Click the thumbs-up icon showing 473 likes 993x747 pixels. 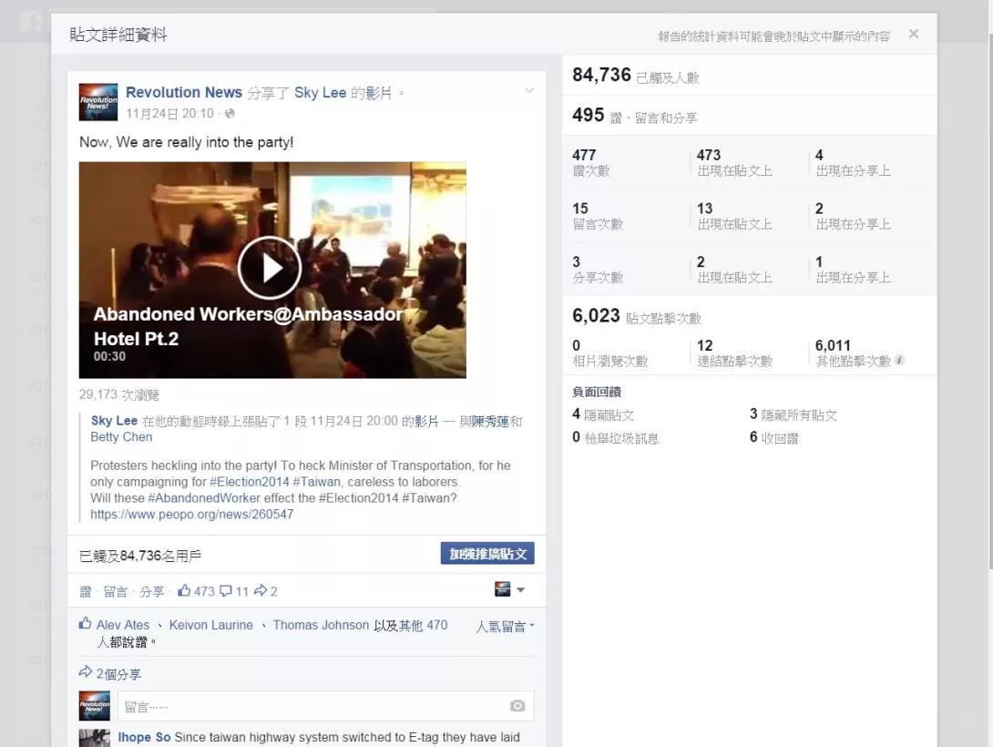point(184,590)
